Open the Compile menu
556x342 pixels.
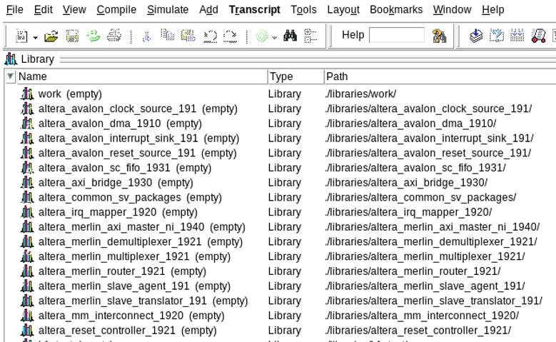(x=116, y=9)
